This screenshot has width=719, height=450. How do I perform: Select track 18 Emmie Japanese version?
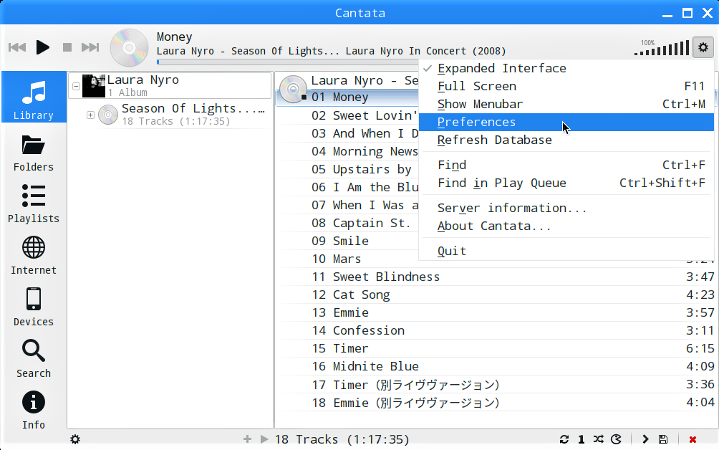pyautogui.click(x=496, y=402)
